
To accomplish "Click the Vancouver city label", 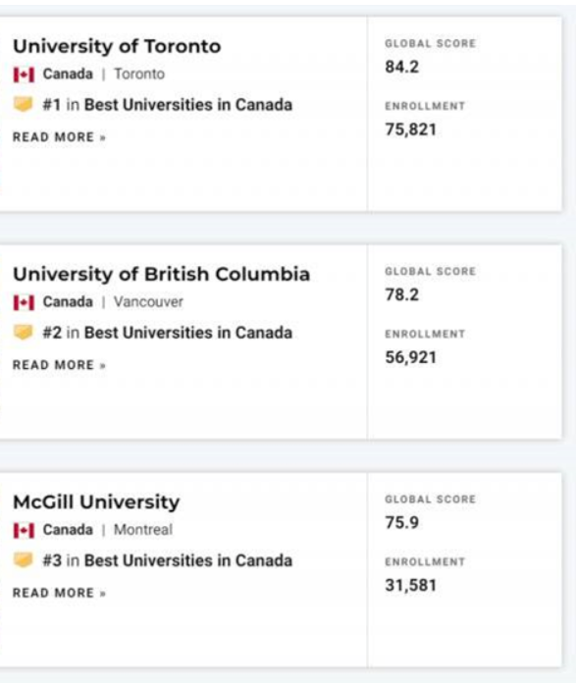I will [x=149, y=302].
